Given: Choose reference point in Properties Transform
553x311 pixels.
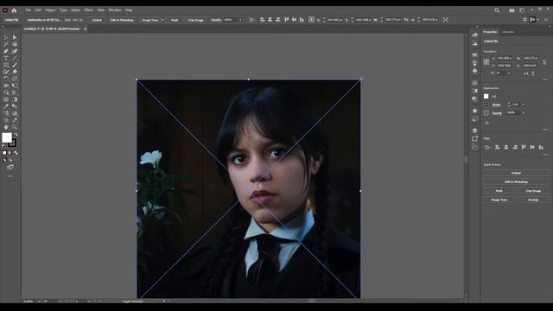Looking at the screenshot, I should coord(486,61).
